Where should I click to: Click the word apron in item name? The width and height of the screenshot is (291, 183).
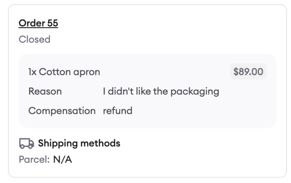[x=87, y=72]
